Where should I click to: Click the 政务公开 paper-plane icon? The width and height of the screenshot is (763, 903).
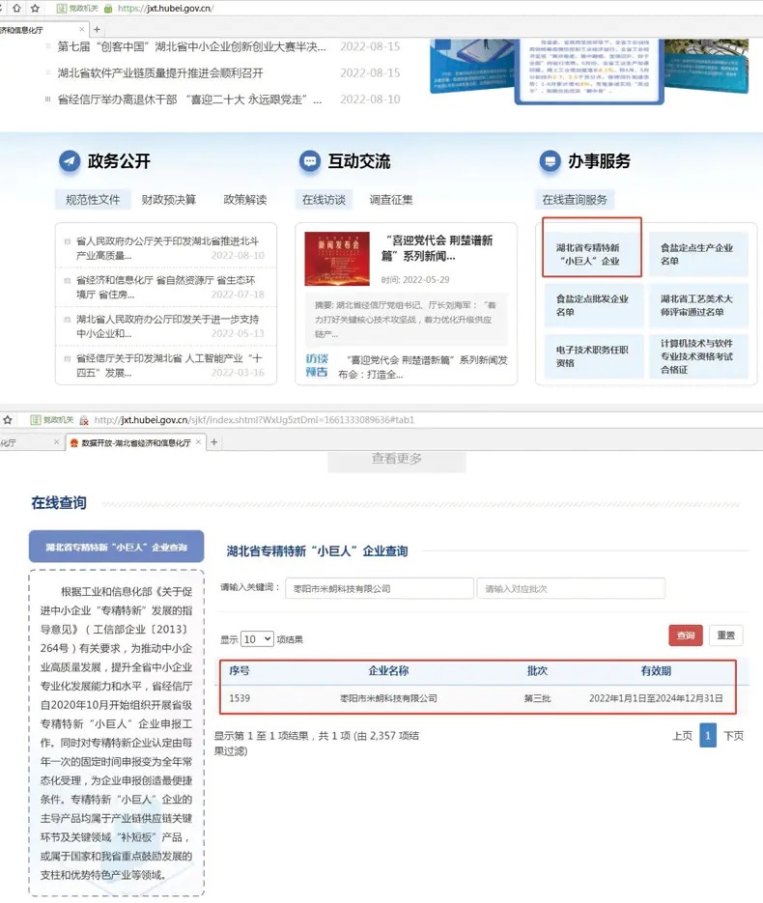pos(70,160)
